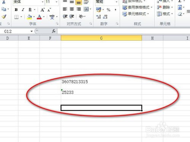Click the Wrap Text icon
Image resolution: width=190 pixels, height=142 pixels.
pos(86,2)
